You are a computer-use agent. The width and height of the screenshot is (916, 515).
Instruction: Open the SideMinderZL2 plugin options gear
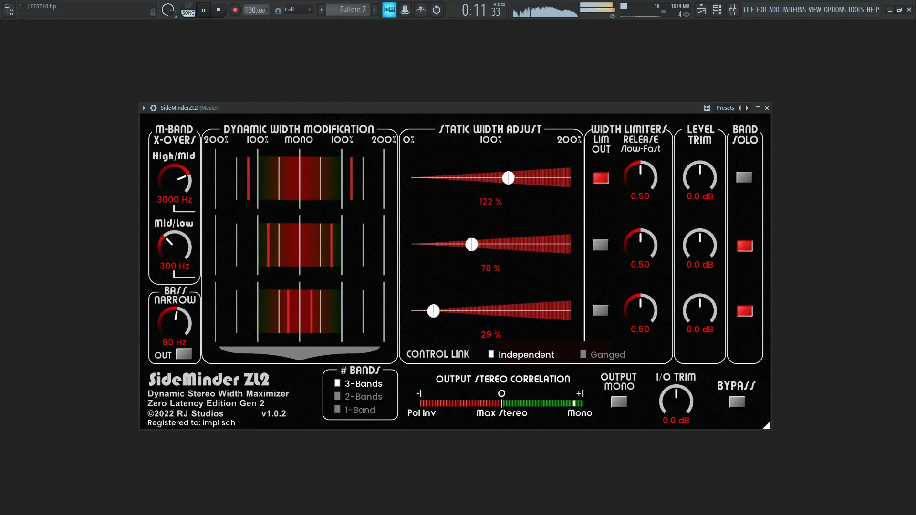[x=153, y=108]
